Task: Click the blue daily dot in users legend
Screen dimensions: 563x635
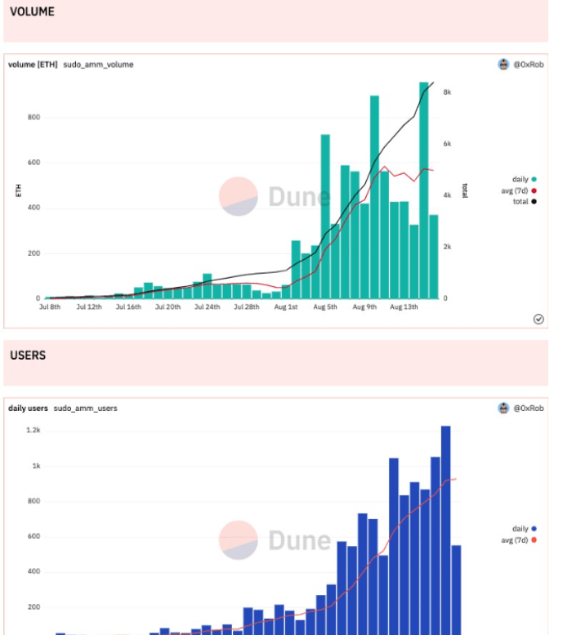Action: point(534,529)
